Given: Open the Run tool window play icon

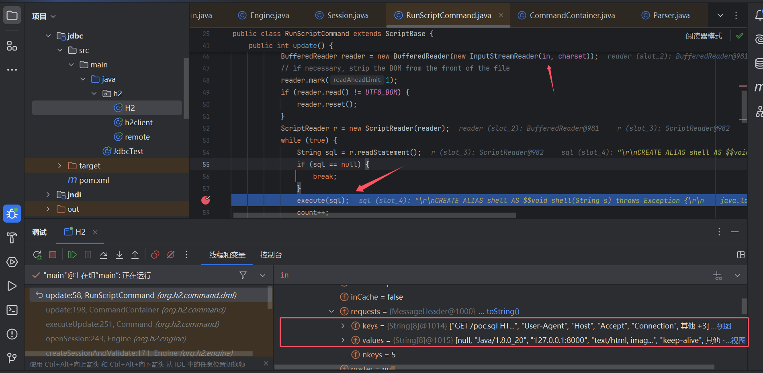Looking at the screenshot, I should [x=12, y=286].
